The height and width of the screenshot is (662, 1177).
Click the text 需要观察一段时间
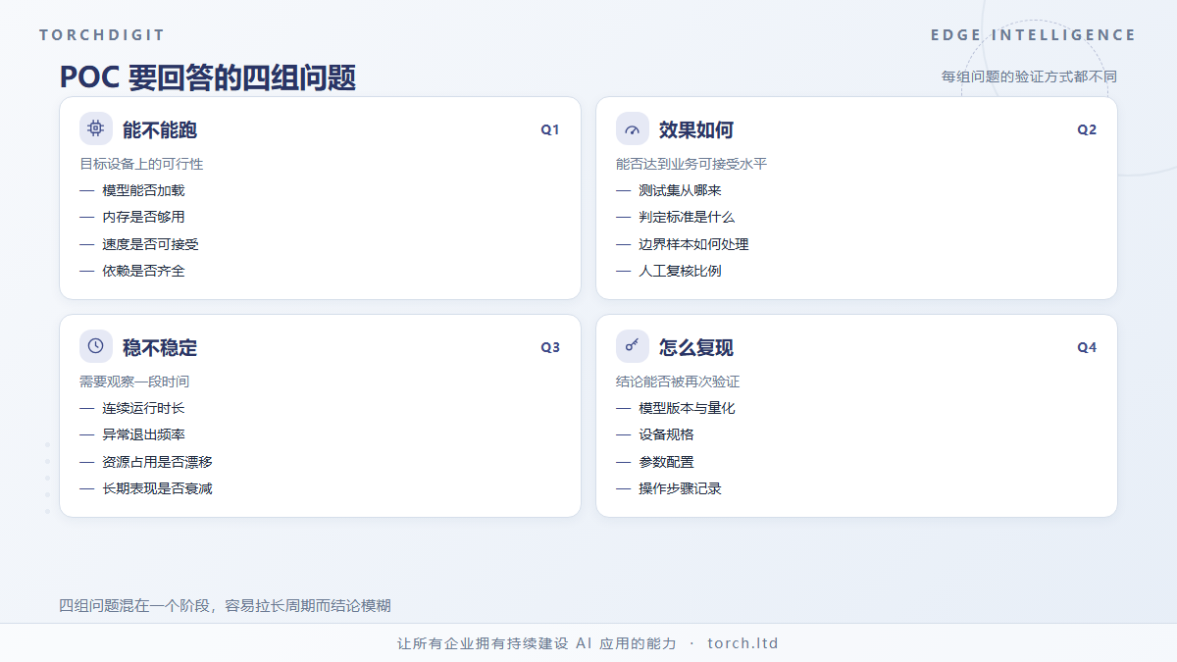(x=134, y=382)
